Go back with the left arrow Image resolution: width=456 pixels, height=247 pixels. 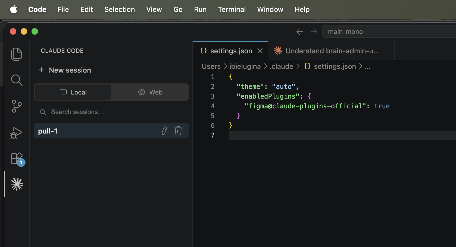300,32
